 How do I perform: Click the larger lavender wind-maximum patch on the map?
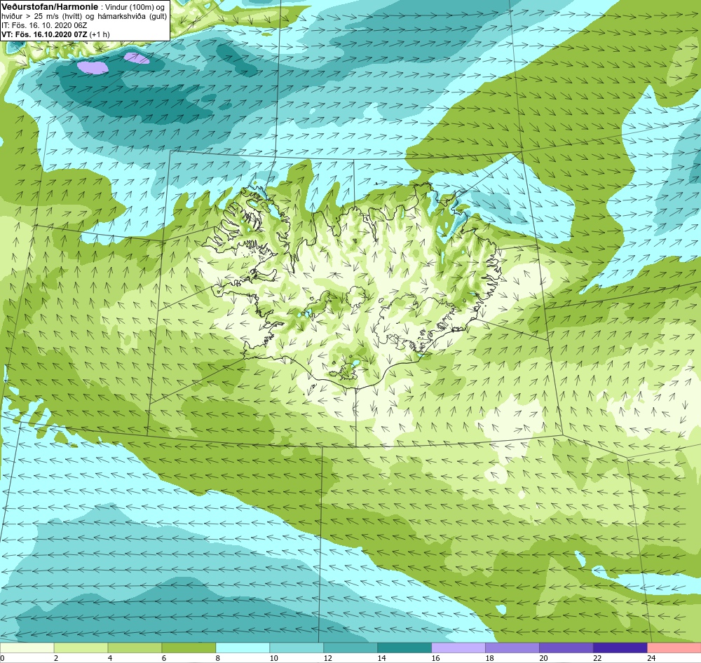(x=93, y=67)
